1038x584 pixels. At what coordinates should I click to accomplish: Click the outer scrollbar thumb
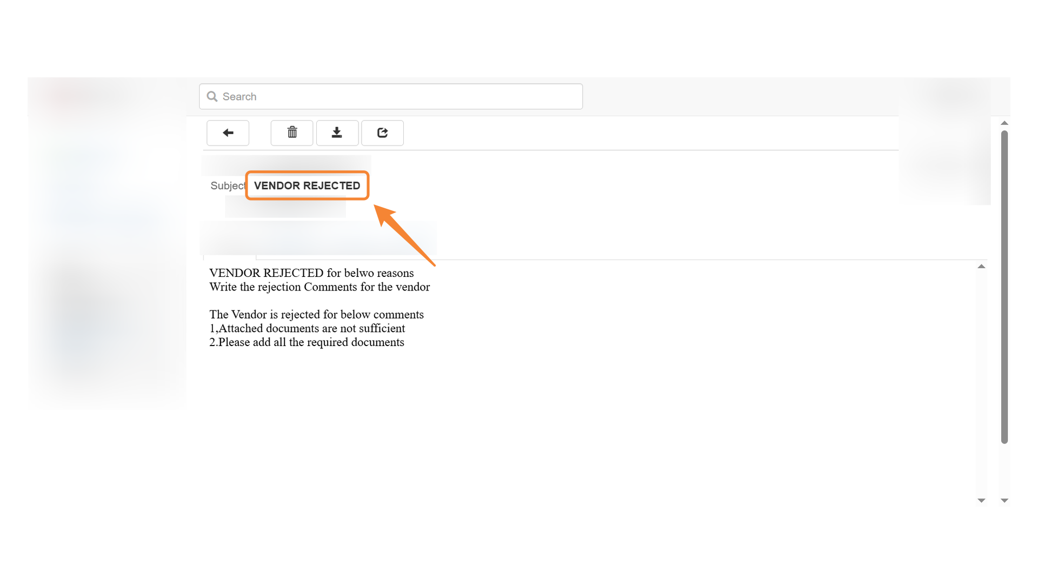click(x=1005, y=292)
